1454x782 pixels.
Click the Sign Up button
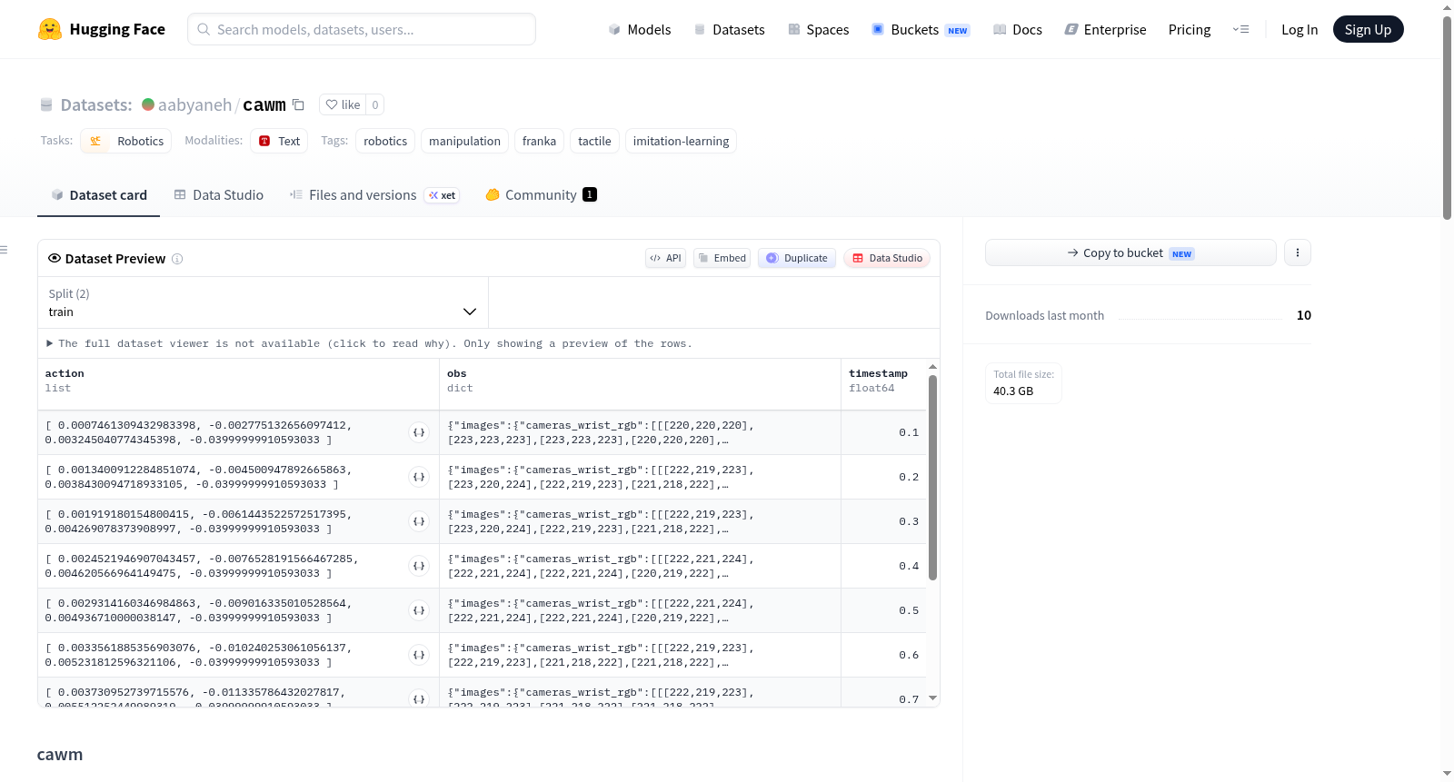coord(1368,30)
